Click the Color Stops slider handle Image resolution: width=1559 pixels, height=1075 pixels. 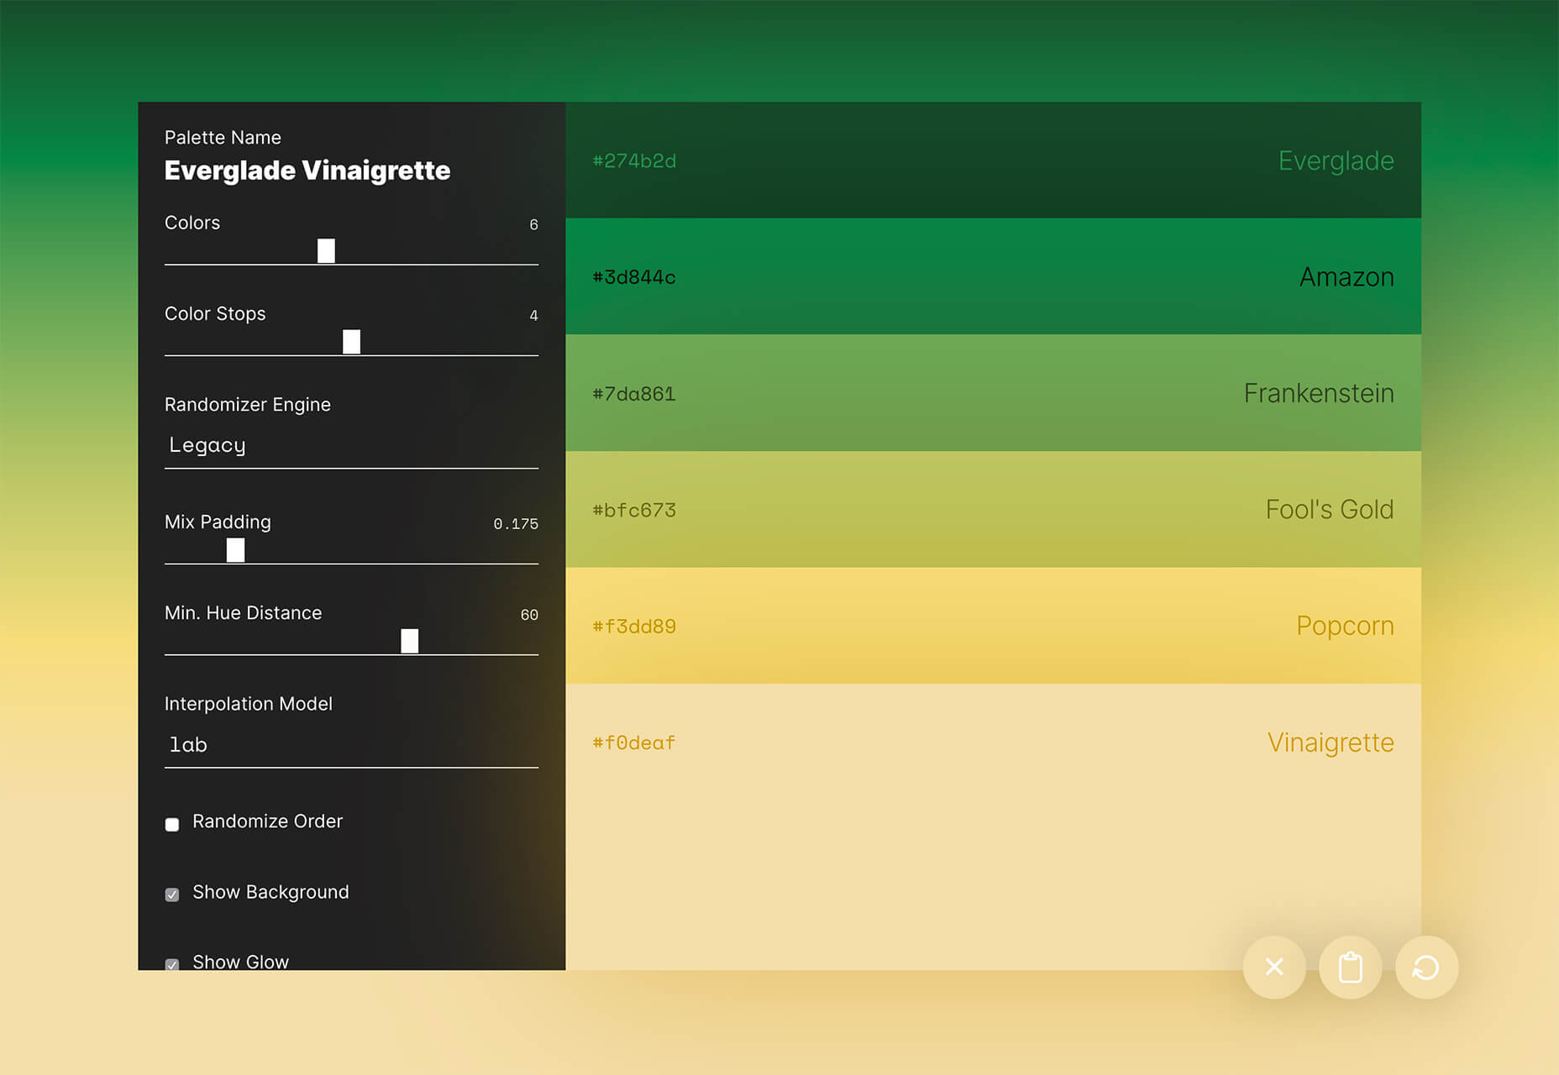pyautogui.click(x=351, y=341)
